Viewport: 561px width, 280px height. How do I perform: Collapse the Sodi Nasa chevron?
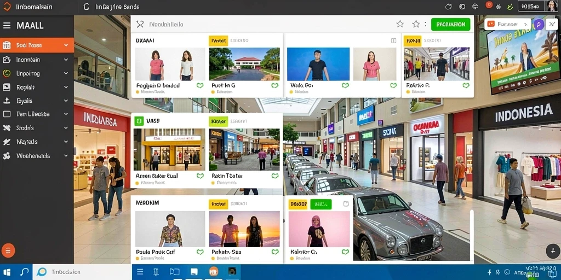tap(66, 45)
